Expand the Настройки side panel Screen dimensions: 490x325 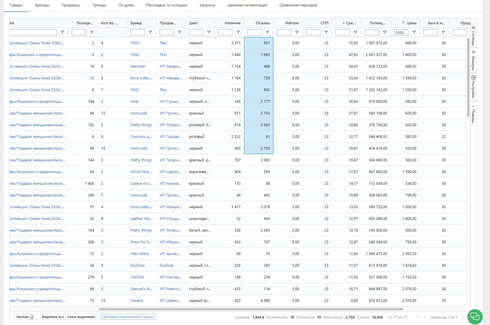473,87
